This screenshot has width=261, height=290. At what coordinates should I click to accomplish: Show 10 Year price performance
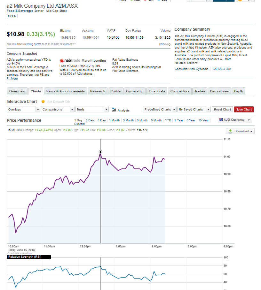[x=203, y=120]
